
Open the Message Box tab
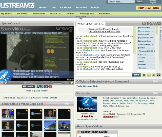[87, 13]
